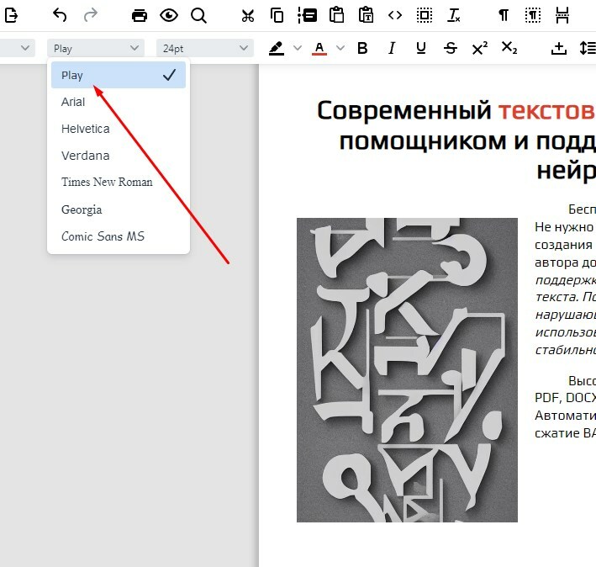Screen dimensions: 596x567
Task: Cut selection with the scissors icon
Action: tap(247, 15)
